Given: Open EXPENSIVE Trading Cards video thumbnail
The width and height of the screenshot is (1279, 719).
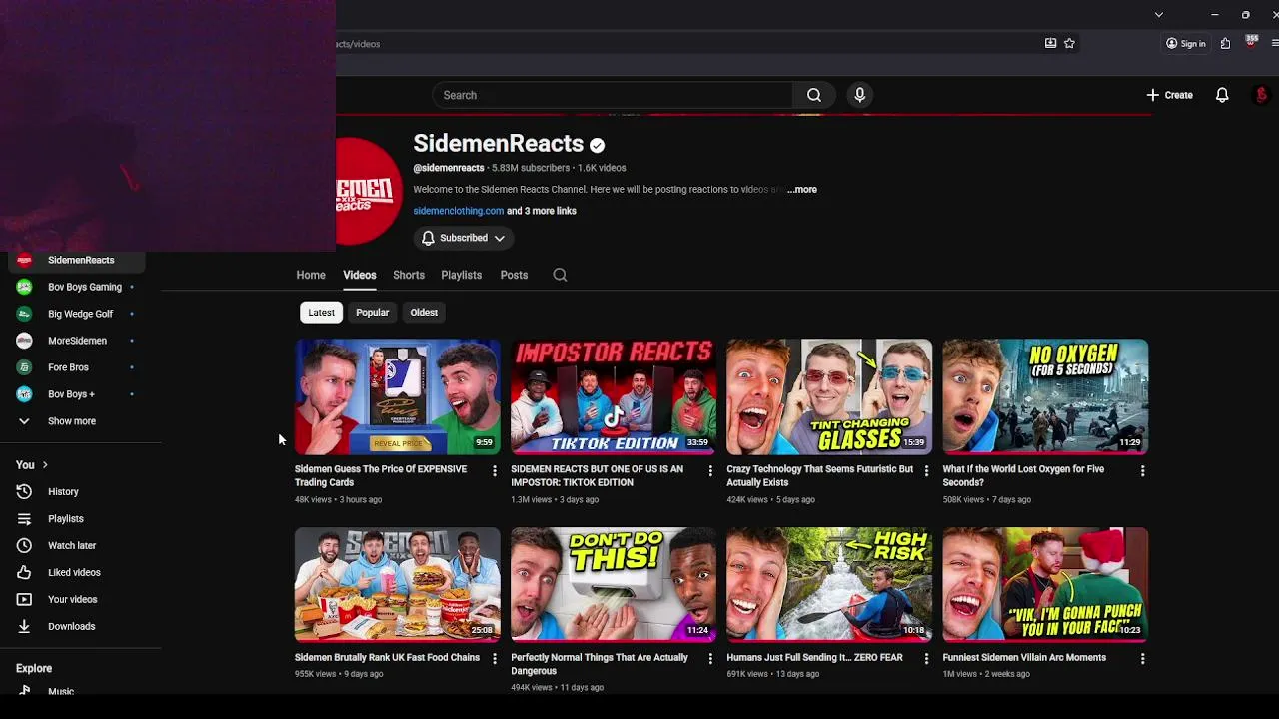Looking at the screenshot, I should tap(398, 396).
